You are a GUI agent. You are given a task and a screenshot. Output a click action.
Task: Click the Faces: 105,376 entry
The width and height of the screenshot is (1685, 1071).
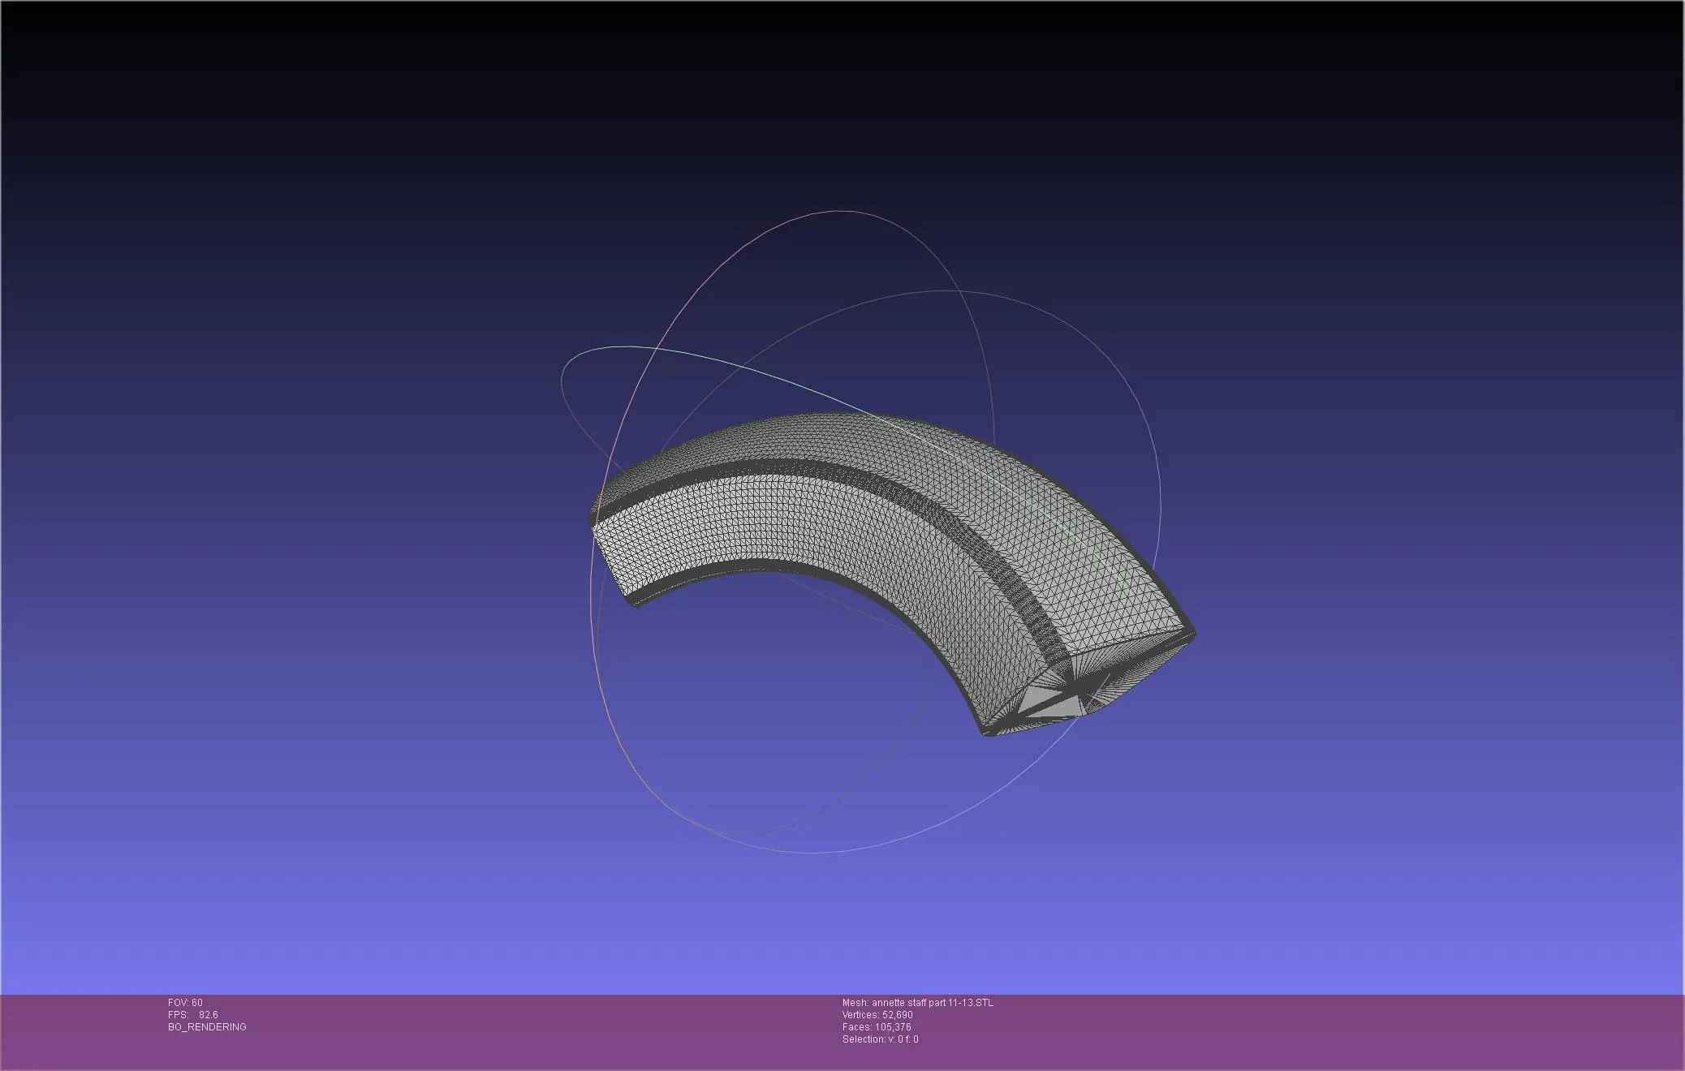(877, 1027)
